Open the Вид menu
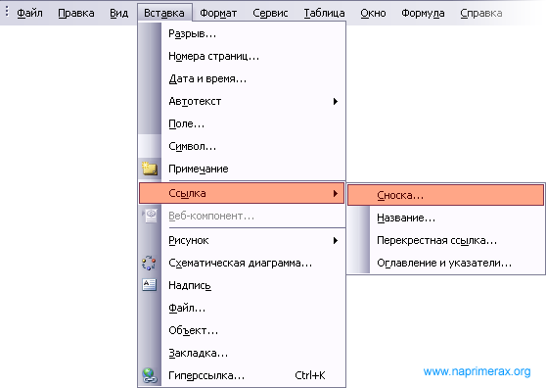This screenshot has width=546, height=388. (118, 13)
